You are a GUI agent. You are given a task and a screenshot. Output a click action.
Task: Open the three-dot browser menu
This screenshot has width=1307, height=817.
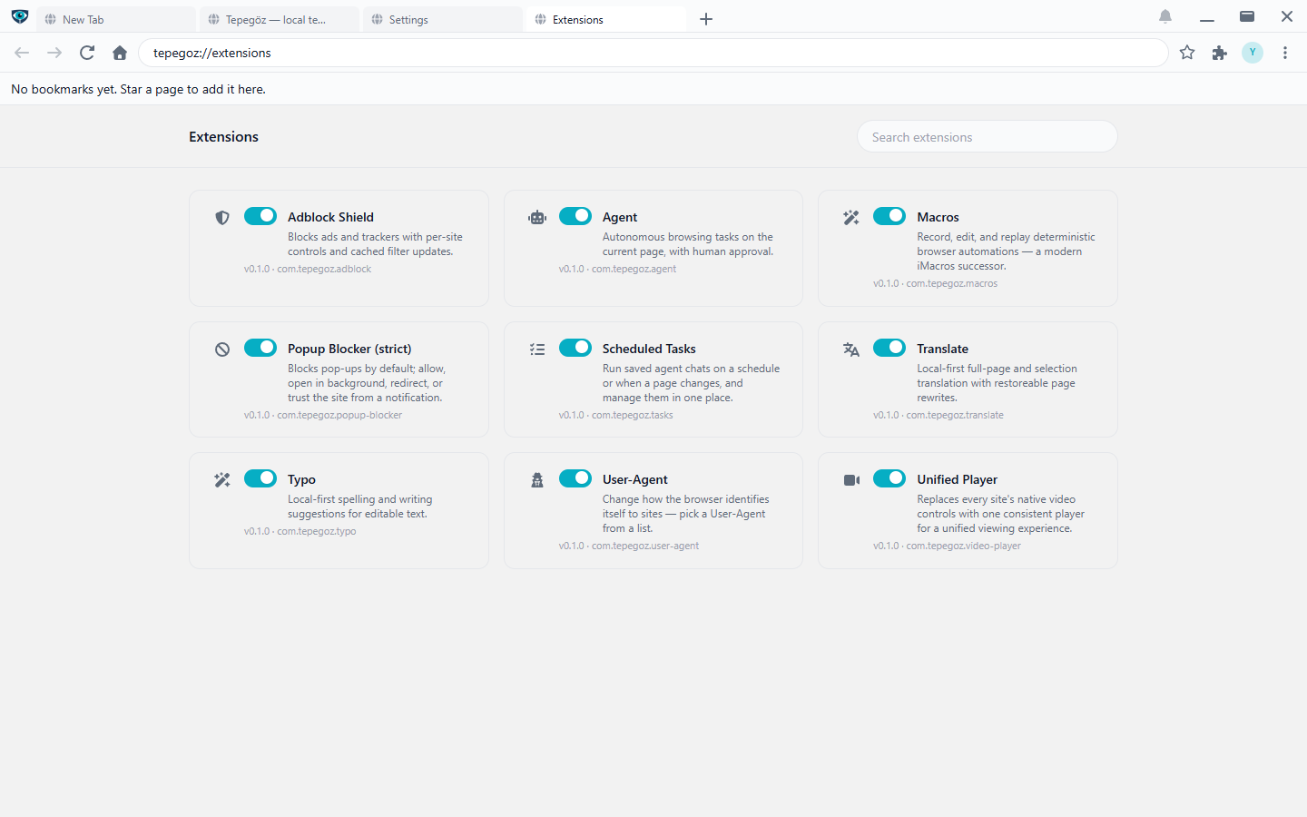[x=1285, y=53]
